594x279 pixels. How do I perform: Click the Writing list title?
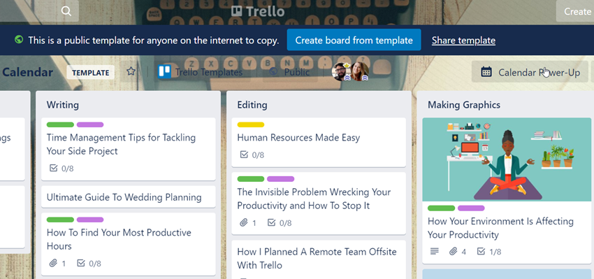click(x=62, y=105)
